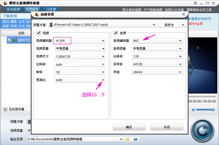Click the 手机 link in main window

coord(14,26)
